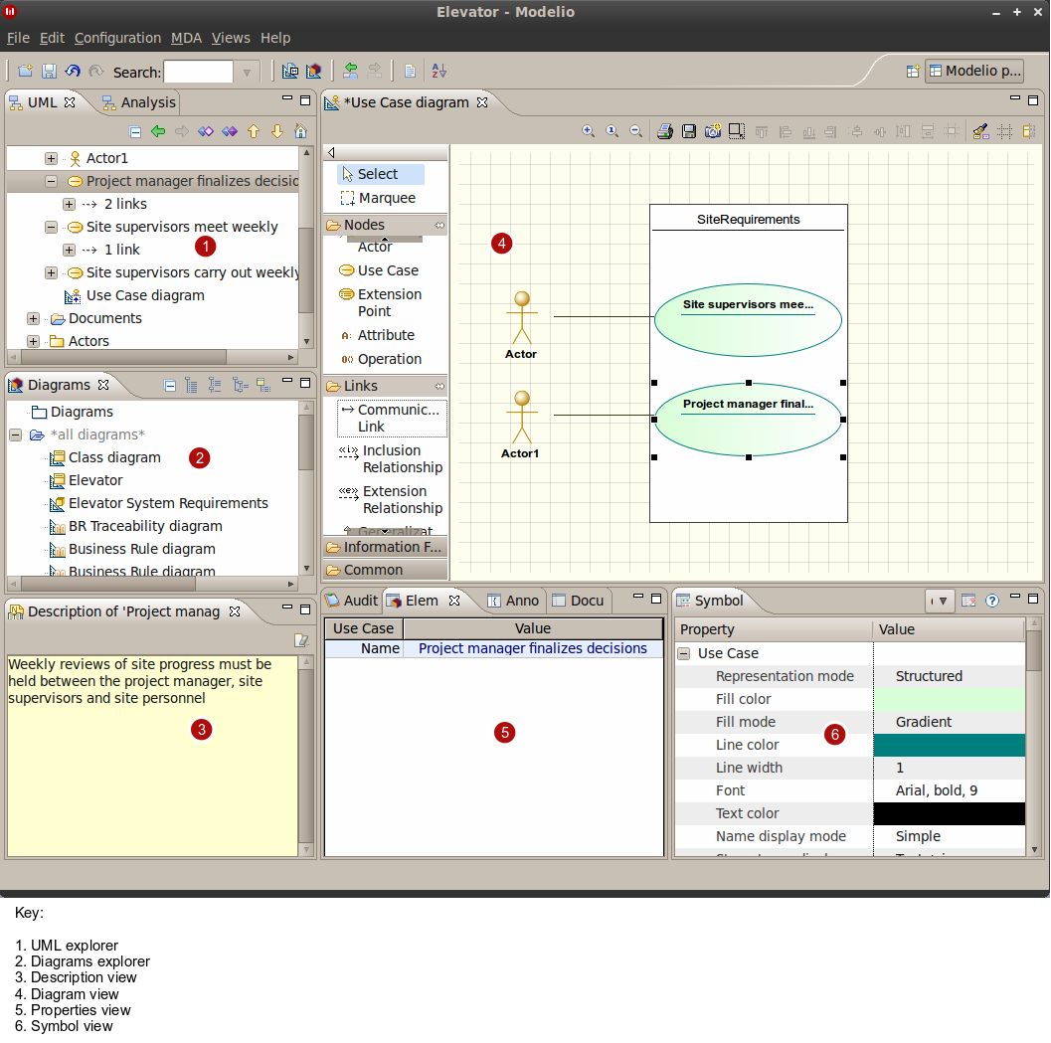Move element down with the yellow down arrow
1051x1043 pixels.
click(x=276, y=131)
